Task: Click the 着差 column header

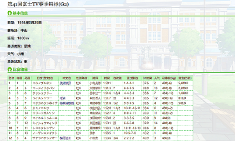Action: [117, 78]
